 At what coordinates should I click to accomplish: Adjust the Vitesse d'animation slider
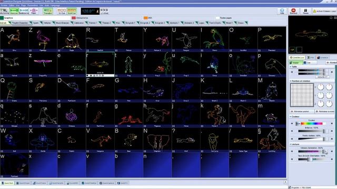coord(312,151)
